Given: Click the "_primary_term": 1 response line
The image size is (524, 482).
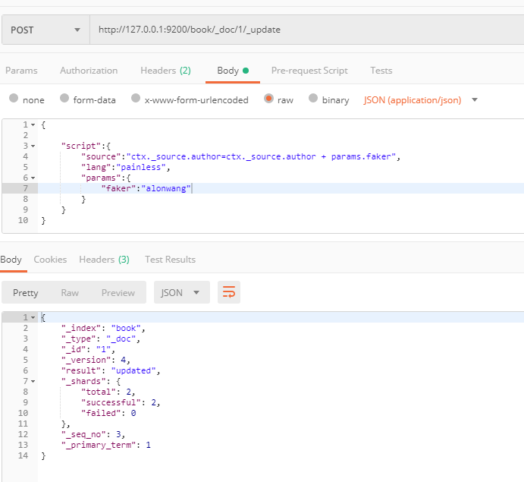Looking at the screenshot, I should [x=106, y=446].
